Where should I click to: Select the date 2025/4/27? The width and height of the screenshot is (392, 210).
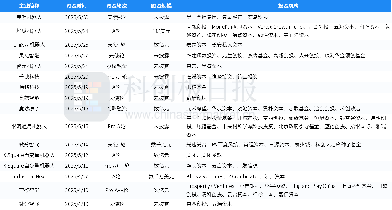click(76, 176)
